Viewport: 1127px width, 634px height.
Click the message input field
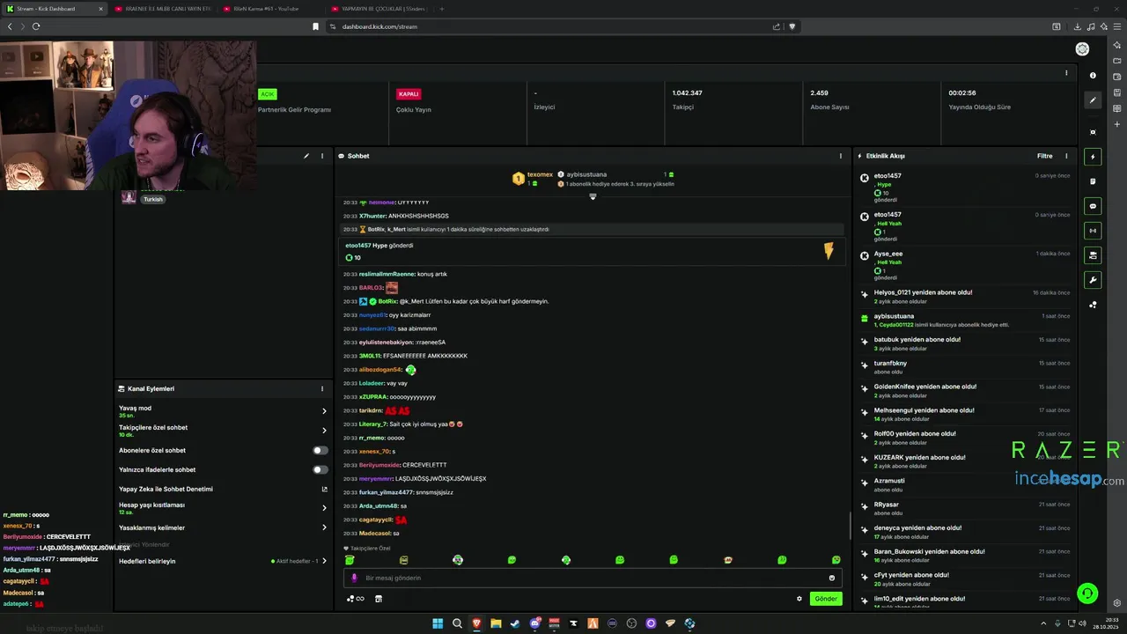pos(593,578)
